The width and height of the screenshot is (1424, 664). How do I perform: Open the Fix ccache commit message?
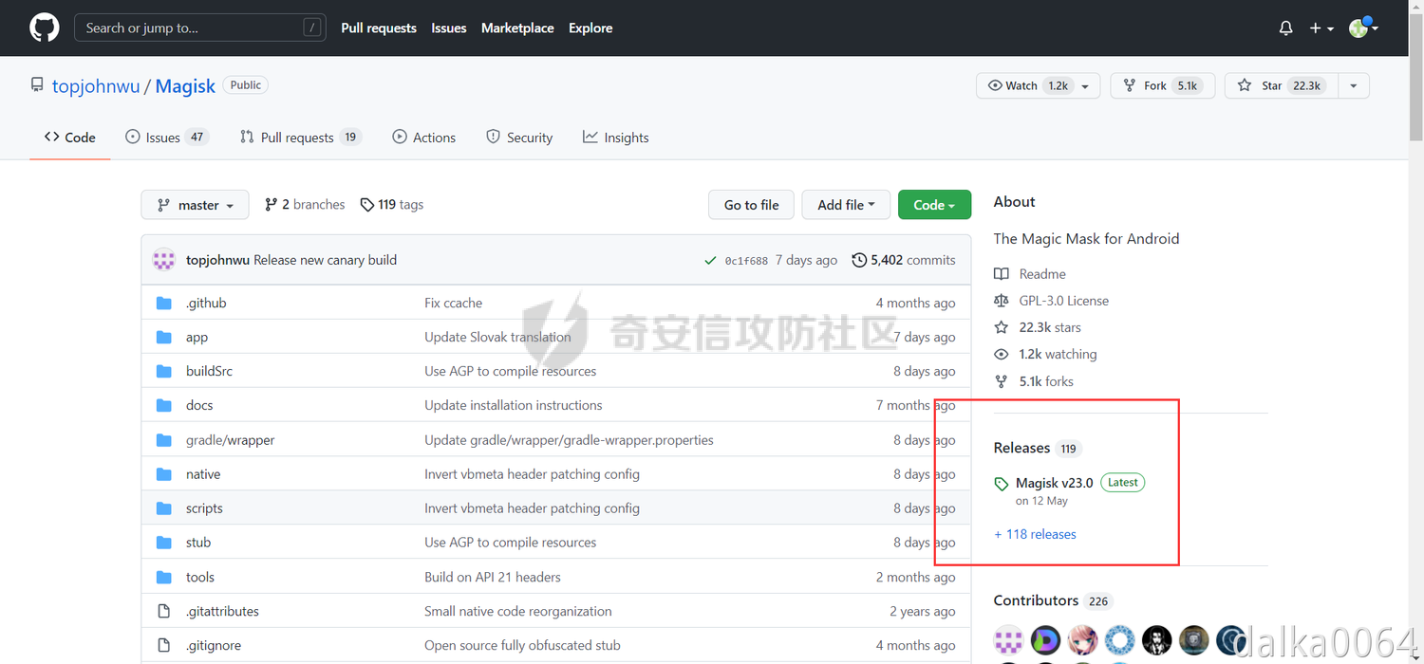point(453,303)
